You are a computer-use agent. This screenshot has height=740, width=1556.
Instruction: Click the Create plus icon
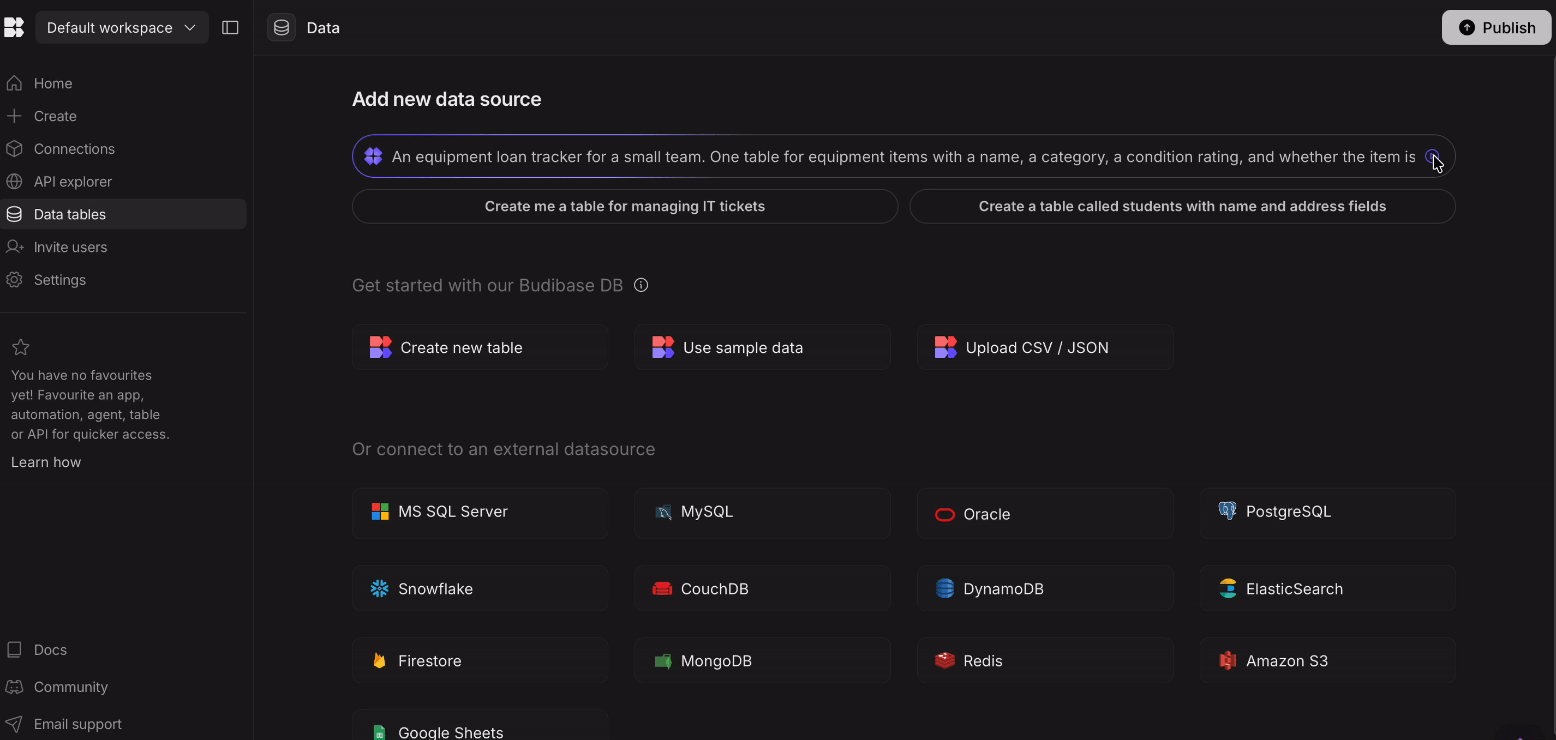pos(15,116)
